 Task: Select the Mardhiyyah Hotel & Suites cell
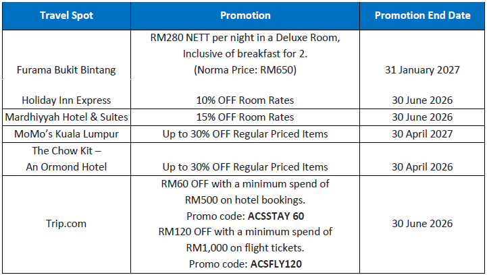[66, 117]
